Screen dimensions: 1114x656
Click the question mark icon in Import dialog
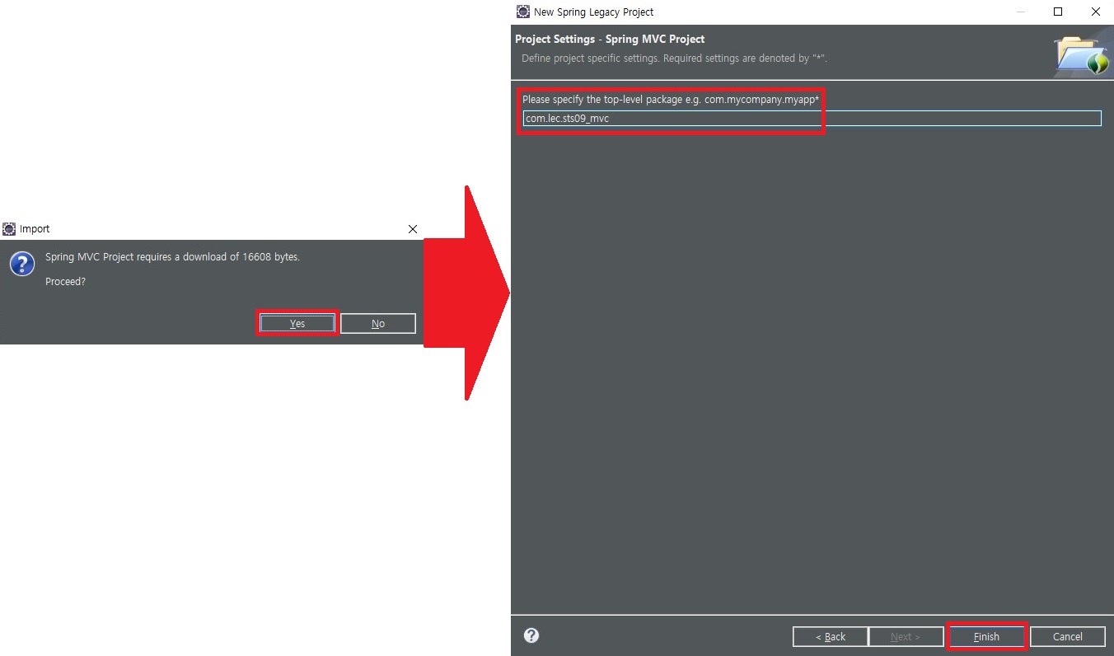[x=22, y=265]
